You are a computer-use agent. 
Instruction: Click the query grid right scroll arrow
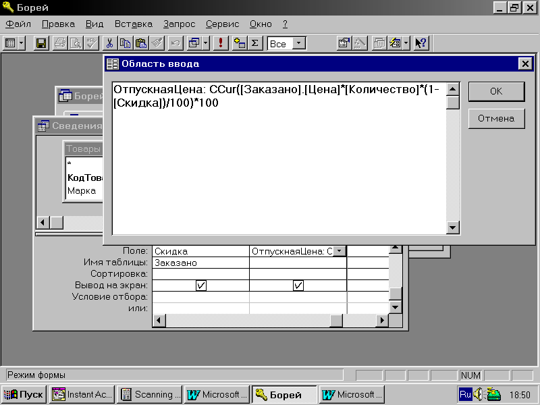[382, 320]
